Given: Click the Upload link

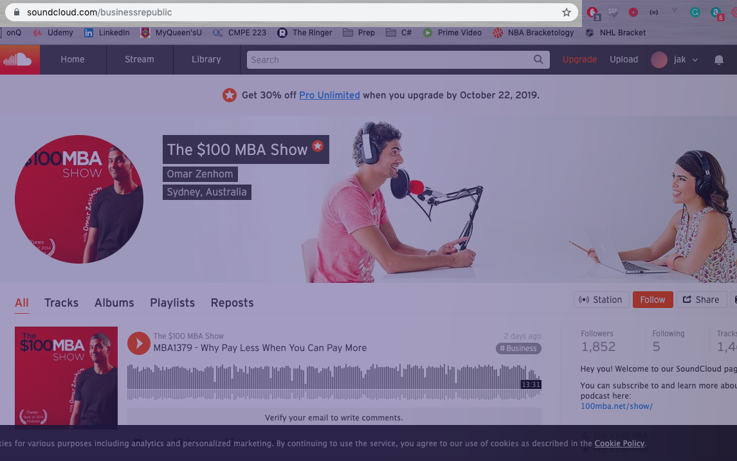Looking at the screenshot, I should point(624,60).
